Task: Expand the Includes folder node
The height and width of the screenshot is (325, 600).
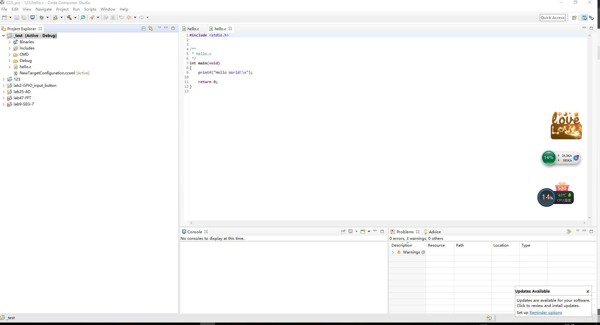Action: pyautogui.click(x=9, y=48)
